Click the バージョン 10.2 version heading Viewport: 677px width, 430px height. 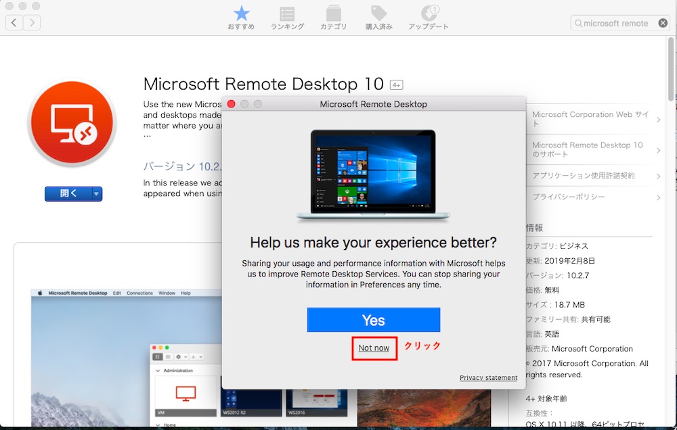coord(182,166)
